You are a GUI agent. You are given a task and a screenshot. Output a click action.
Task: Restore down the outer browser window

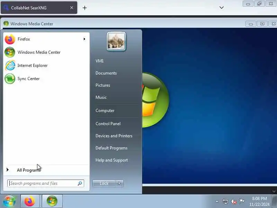tap(259, 4)
